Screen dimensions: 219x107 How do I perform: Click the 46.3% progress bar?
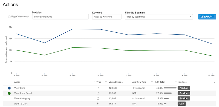tap(170, 88)
